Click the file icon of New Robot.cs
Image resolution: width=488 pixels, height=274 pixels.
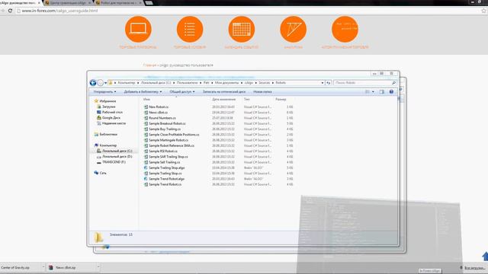coord(146,107)
